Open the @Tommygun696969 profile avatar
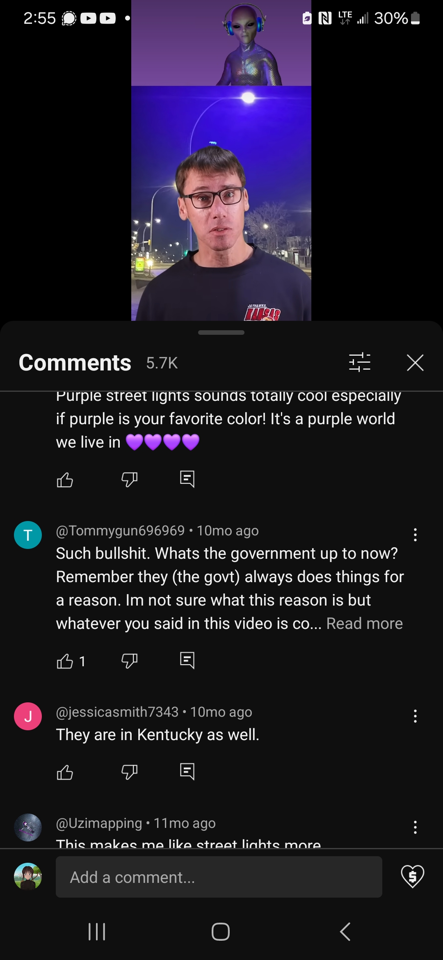Viewport: 443px width, 960px height. coord(28,535)
